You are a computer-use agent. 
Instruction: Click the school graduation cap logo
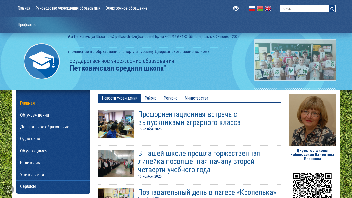[42, 61]
